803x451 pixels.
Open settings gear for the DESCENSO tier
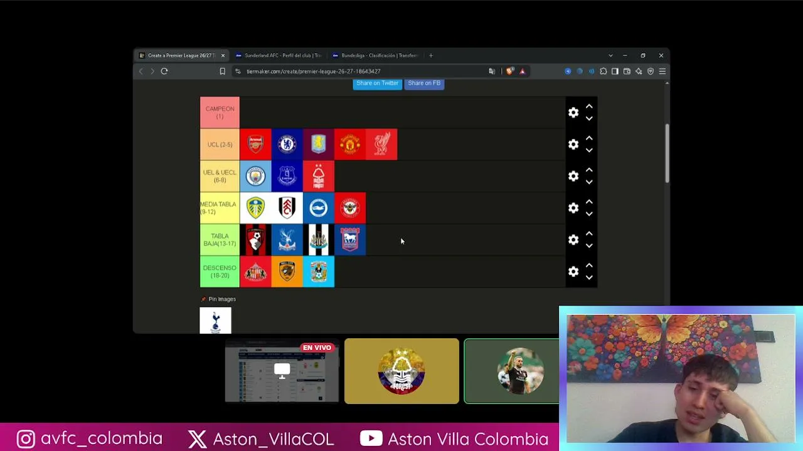tap(573, 272)
